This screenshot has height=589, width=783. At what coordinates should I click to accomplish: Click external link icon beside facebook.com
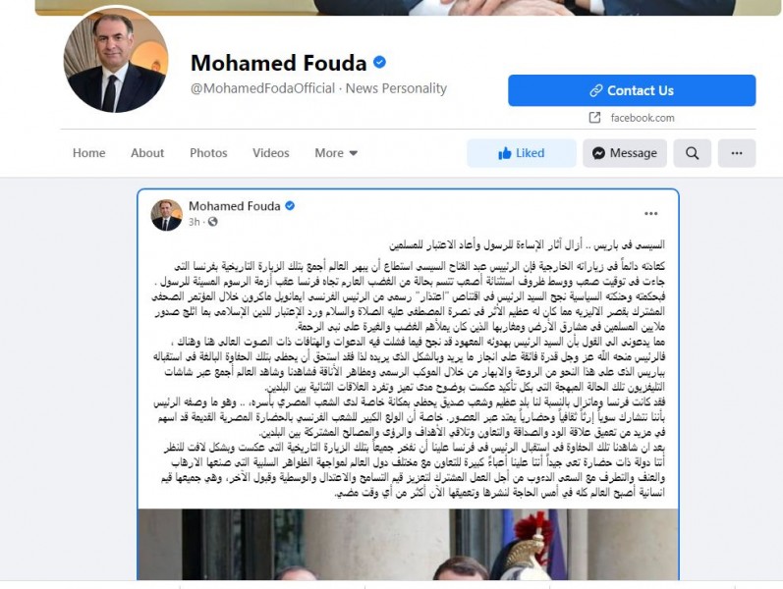[594, 118]
